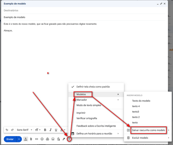The image size is (173, 145).
Task: Exit full screen compose view
Action: pyautogui.click(x=161, y=4)
